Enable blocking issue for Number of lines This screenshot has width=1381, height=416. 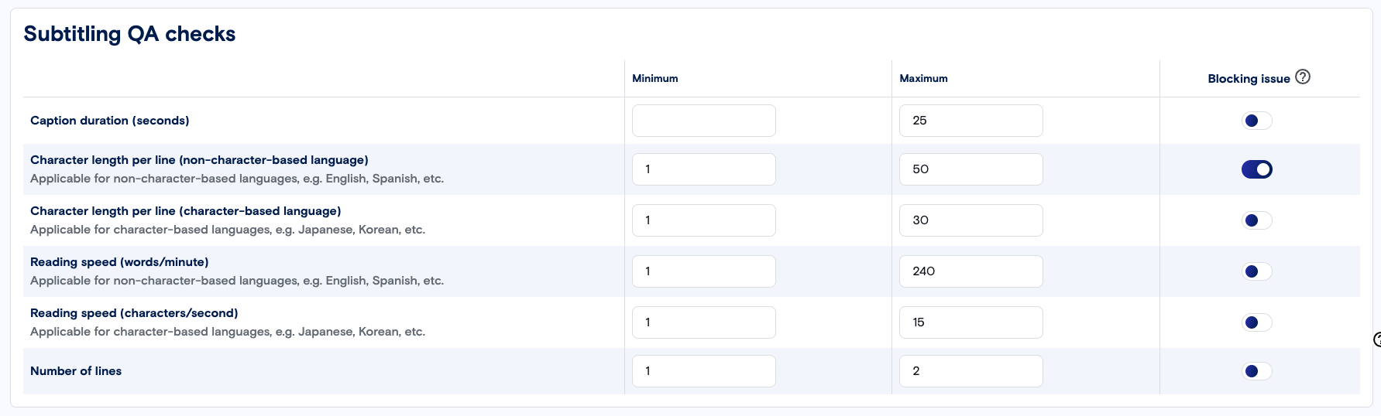pyautogui.click(x=1256, y=371)
